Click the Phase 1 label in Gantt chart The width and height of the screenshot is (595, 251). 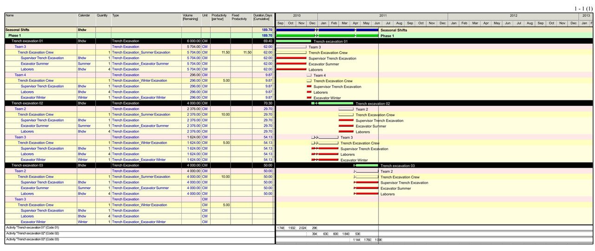pos(387,36)
